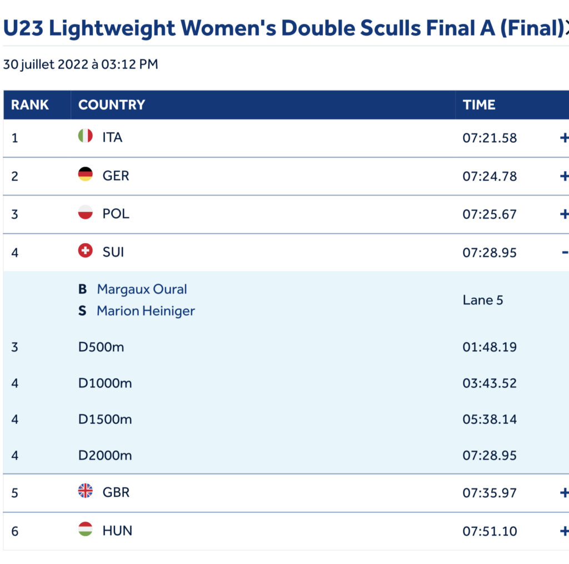Viewport: 569px width, 564px height.
Task: Select the D2000m split time row
Action: (x=490, y=456)
